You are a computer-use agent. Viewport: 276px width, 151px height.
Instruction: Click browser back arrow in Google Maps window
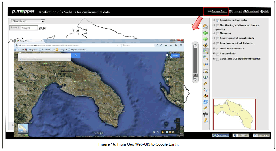coord(16,45)
